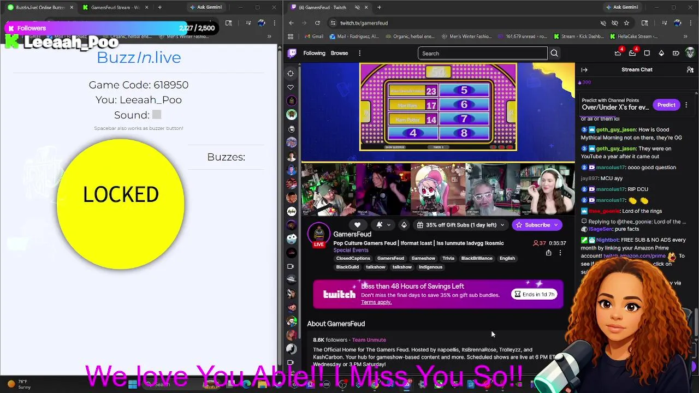Open the prediction card options dots
The height and width of the screenshot is (393, 699).
point(686,105)
